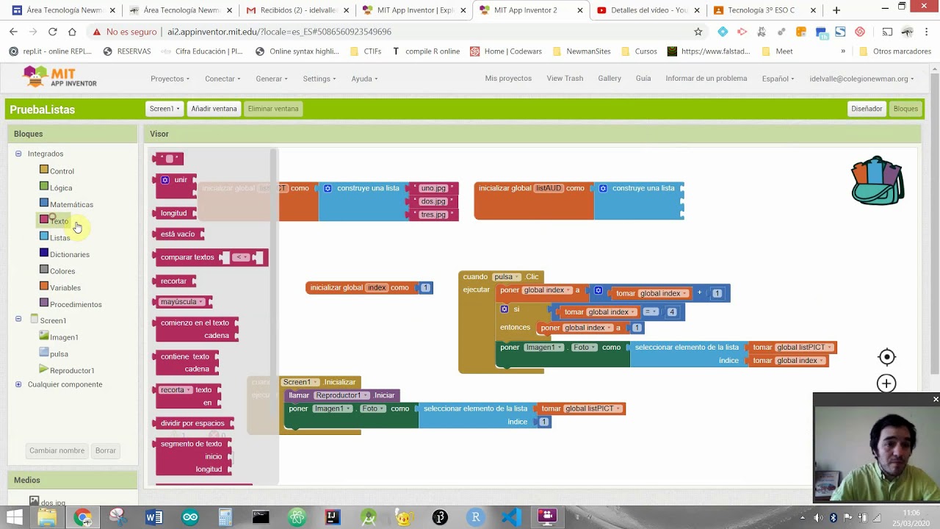Select the Control blocks category
This screenshot has height=529, width=940.
coord(62,171)
